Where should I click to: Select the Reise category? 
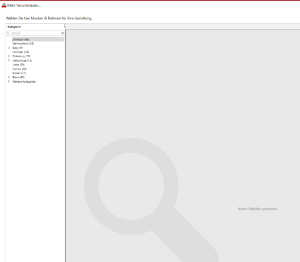[x=18, y=77]
